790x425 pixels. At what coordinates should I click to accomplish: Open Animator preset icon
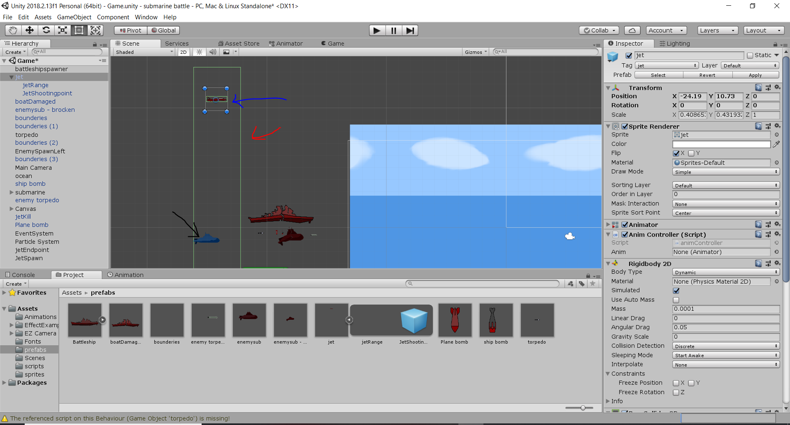pyautogui.click(x=768, y=224)
